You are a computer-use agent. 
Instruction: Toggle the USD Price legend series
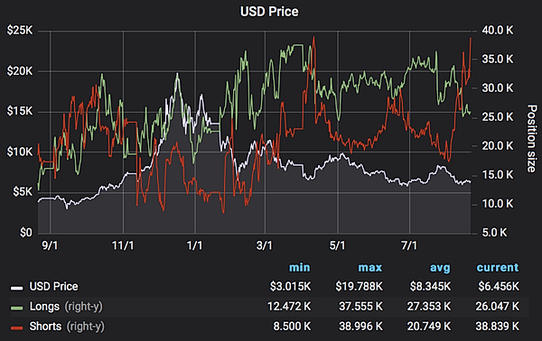pyautogui.click(x=53, y=287)
